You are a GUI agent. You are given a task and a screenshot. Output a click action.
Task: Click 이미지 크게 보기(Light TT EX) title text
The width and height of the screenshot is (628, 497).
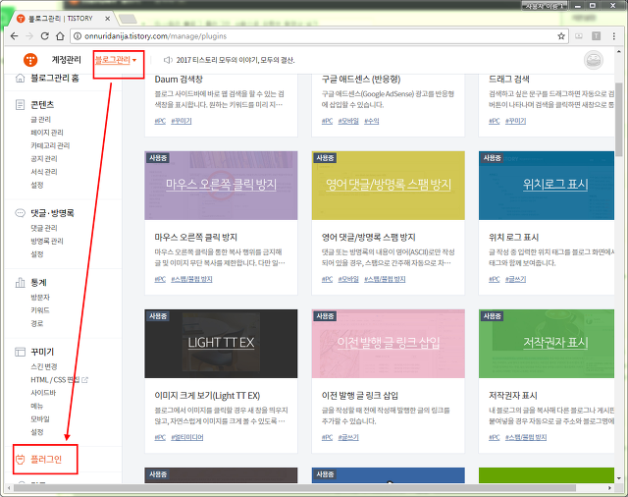[207, 396]
